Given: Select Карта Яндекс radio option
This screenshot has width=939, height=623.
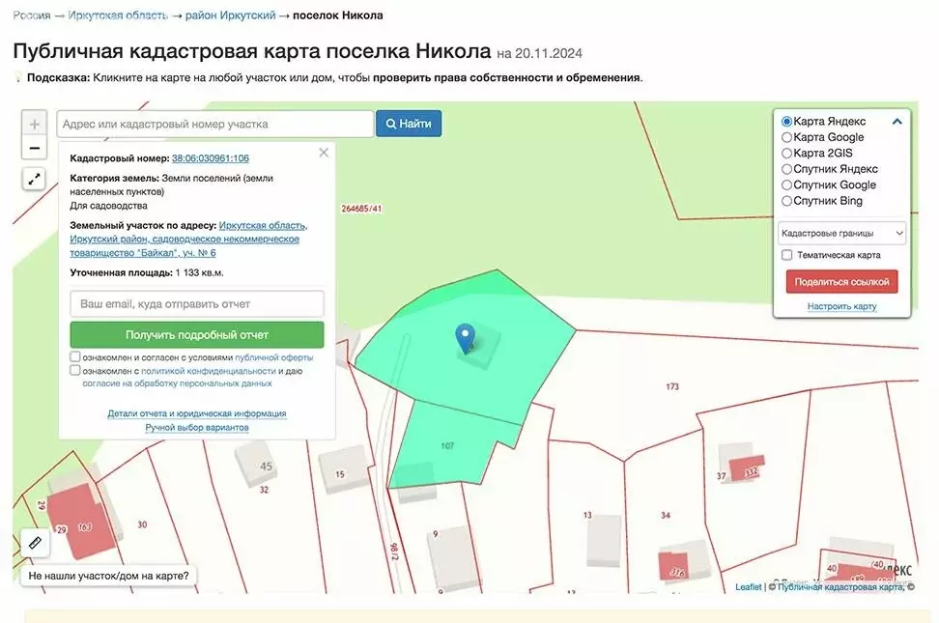Looking at the screenshot, I should [787, 122].
